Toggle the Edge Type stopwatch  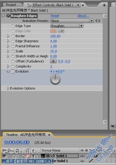point(13,26)
